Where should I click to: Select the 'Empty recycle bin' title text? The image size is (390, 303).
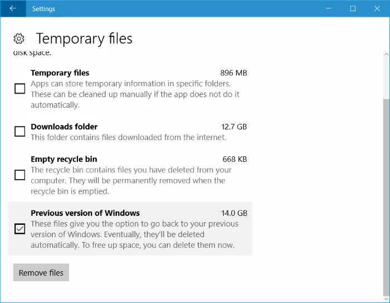[x=64, y=159]
